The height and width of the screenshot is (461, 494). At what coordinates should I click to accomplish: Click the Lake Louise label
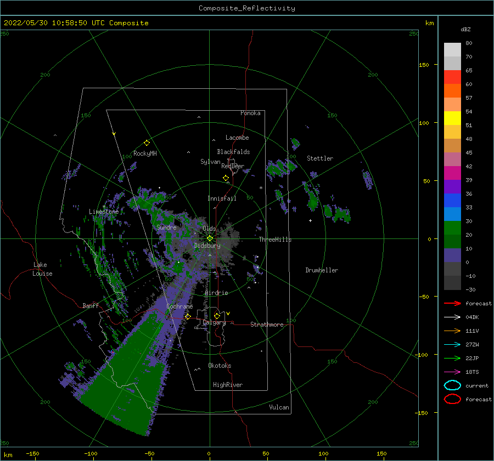(42, 269)
